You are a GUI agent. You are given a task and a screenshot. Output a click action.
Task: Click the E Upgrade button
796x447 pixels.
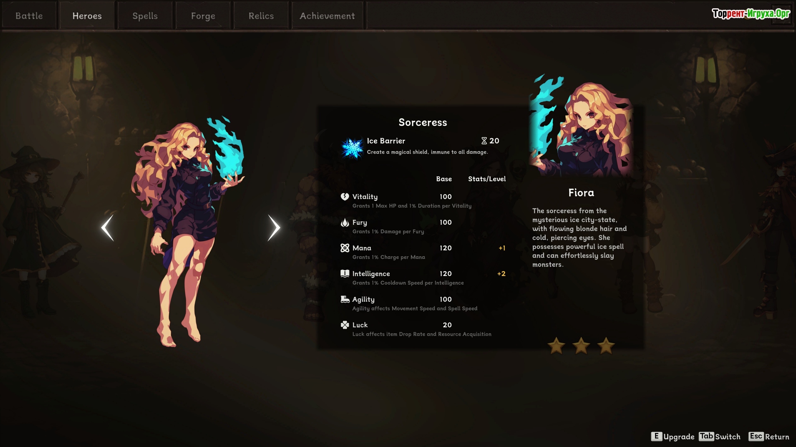click(672, 437)
